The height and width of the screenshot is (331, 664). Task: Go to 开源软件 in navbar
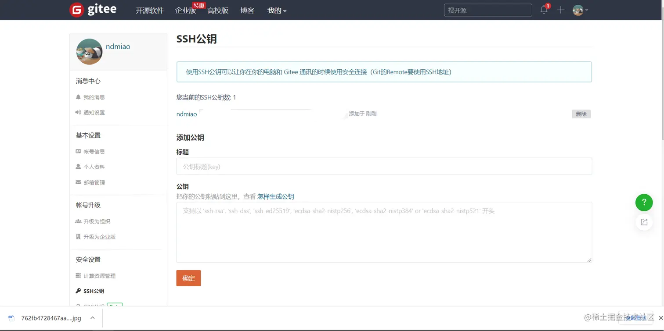click(150, 11)
